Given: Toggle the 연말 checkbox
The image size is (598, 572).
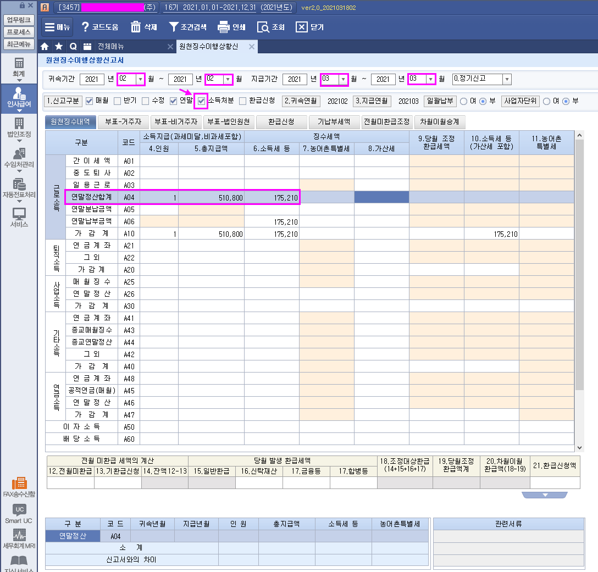Looking at the screenshot, I should [x=174, y=101].
